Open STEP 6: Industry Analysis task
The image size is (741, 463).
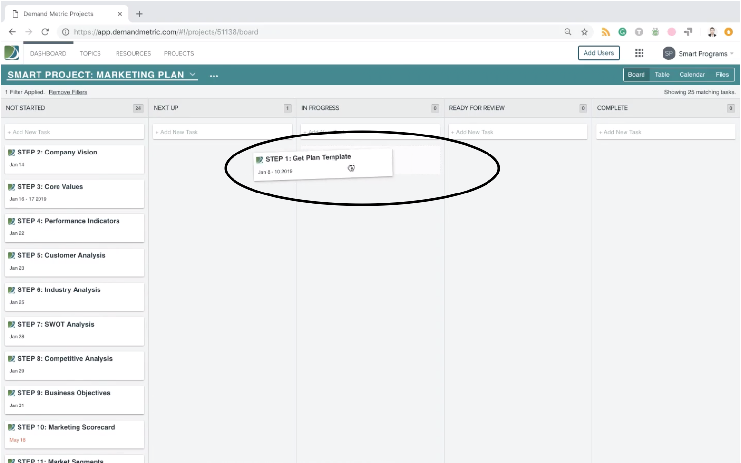(75, 296)
